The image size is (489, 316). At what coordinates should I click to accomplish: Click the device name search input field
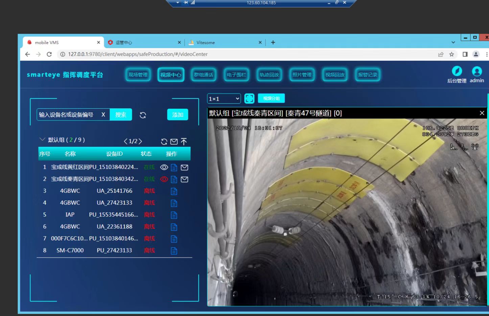tap(69, 115)
